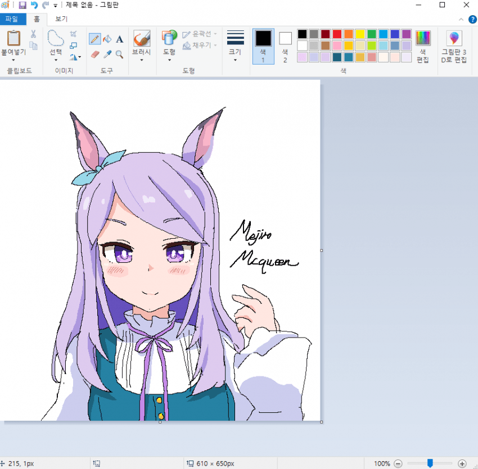Pick the white color swatch in palette

(x=302, y=45)
